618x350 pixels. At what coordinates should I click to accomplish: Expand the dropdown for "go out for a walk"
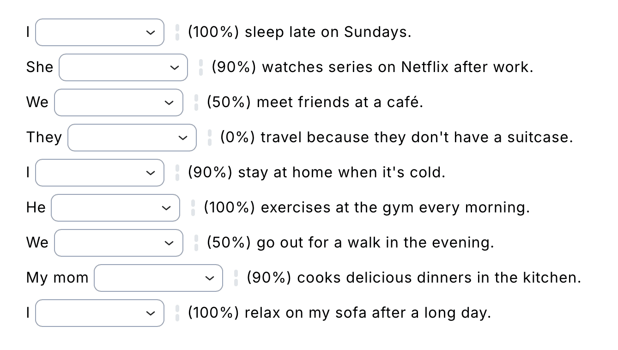point(119,243)
